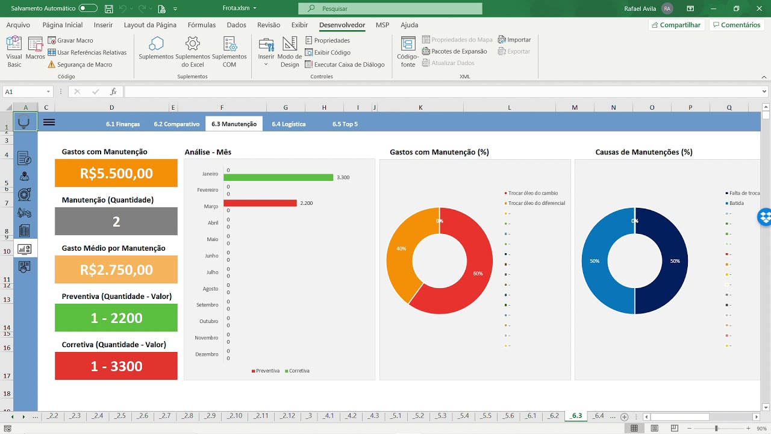Open Suplementos do Excel dialog
Viewport: 771px width, 434px height.
tap(193, 52)
